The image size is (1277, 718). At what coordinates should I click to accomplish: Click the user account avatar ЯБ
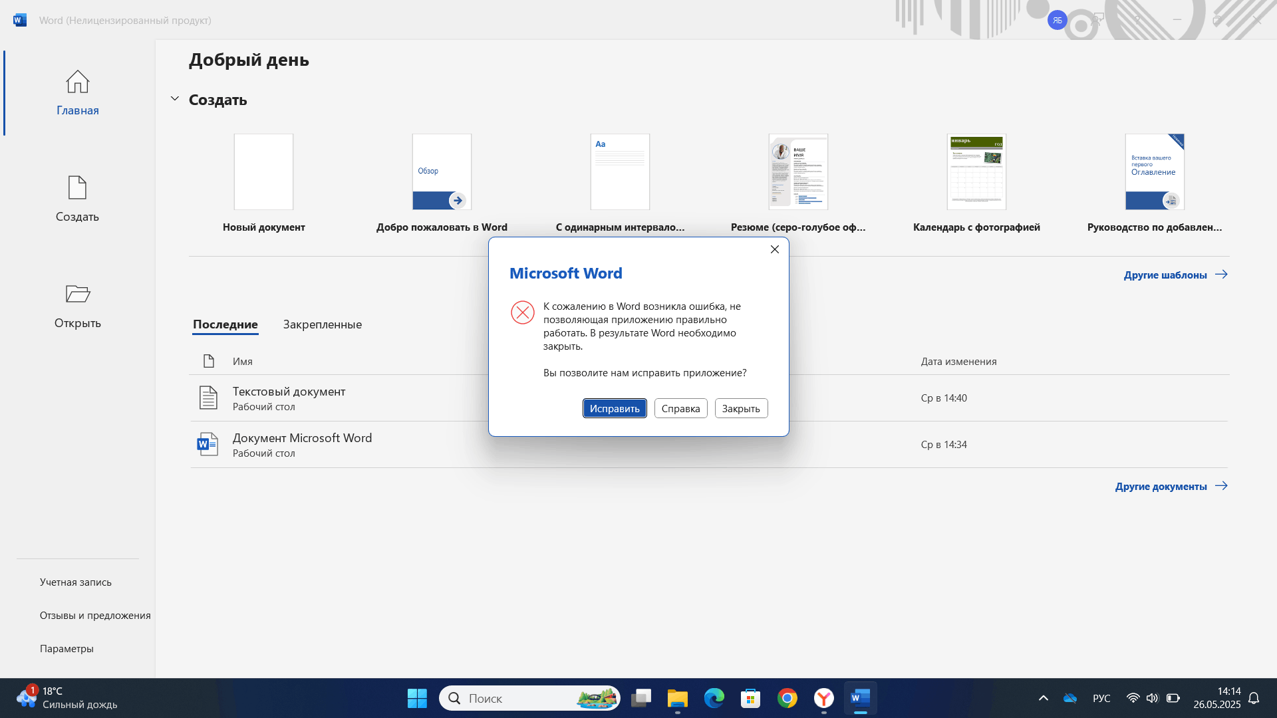pos(1057,20)
